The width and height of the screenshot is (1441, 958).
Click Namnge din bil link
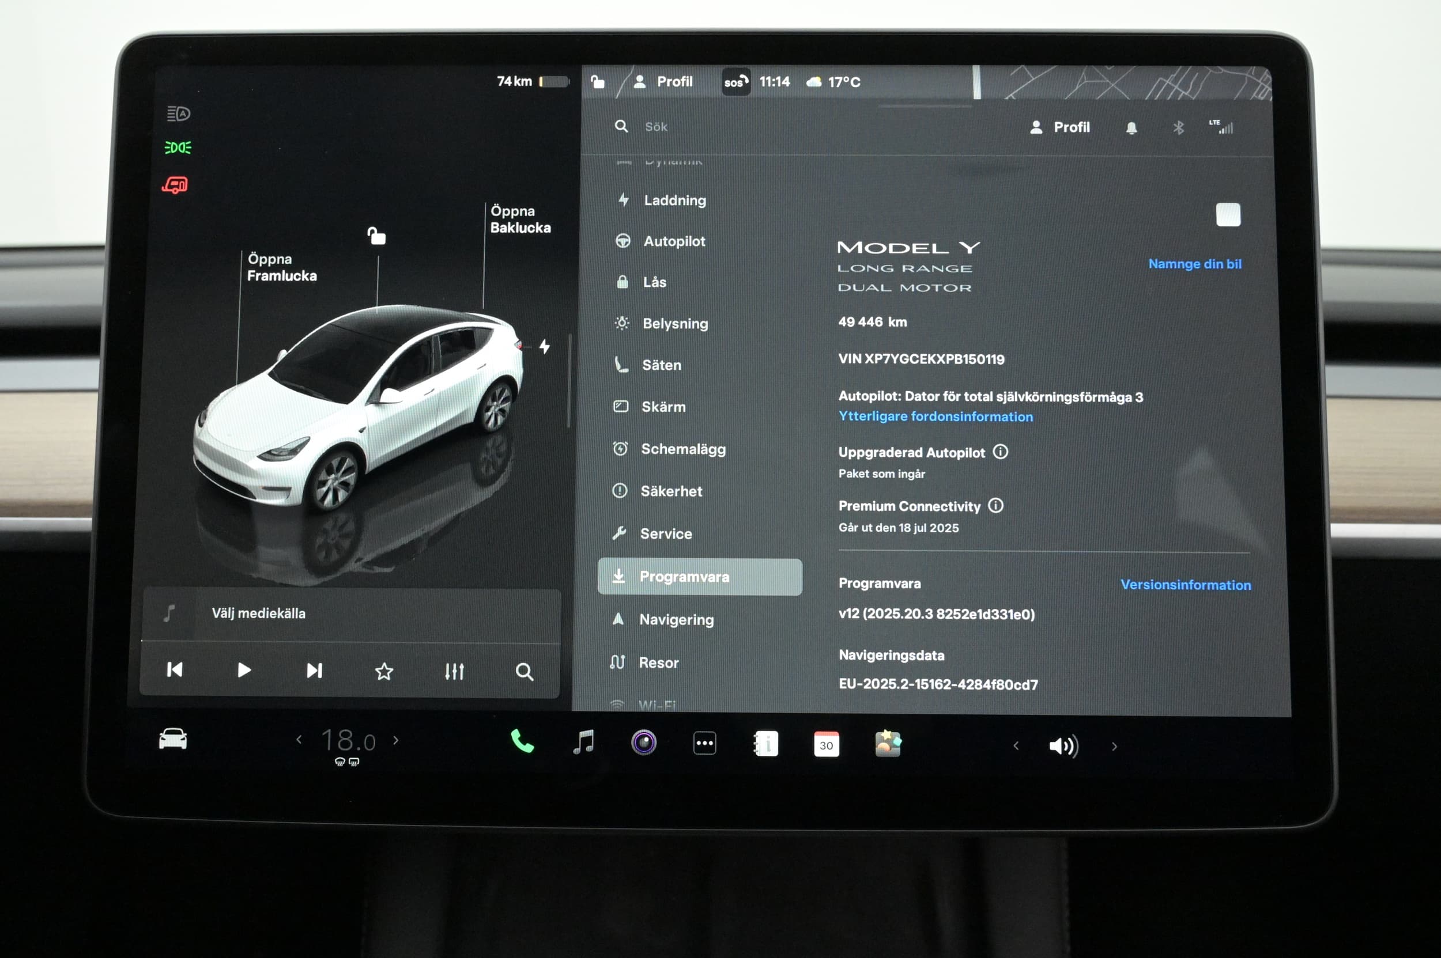[x=1195, y=264]
